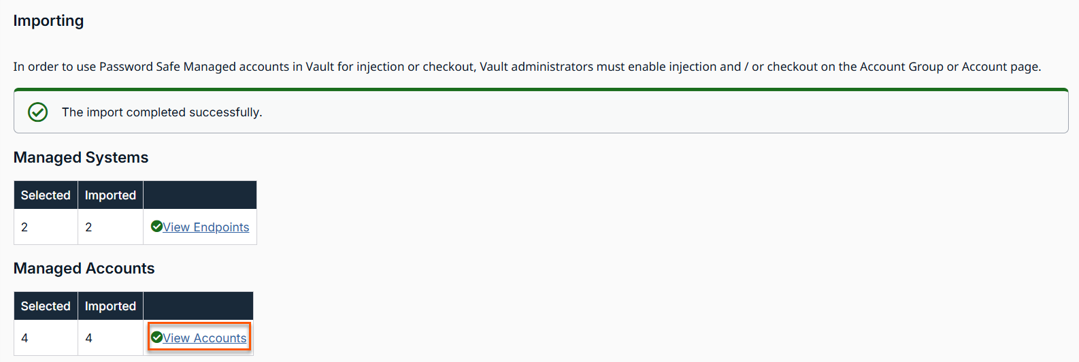Screen dimensions: 1079x362
Task: Select the Imported column header in Managed Accounts
Action: [110, 306]
